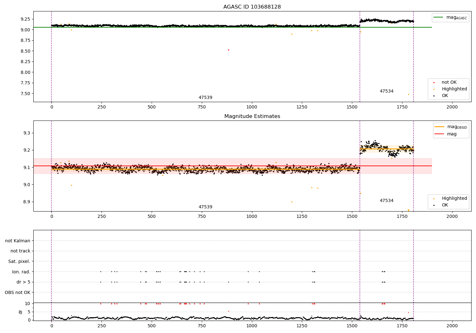476x333 pixels.
Task: Click the dr axis label in bottom plot
Action: pos(21,312)
